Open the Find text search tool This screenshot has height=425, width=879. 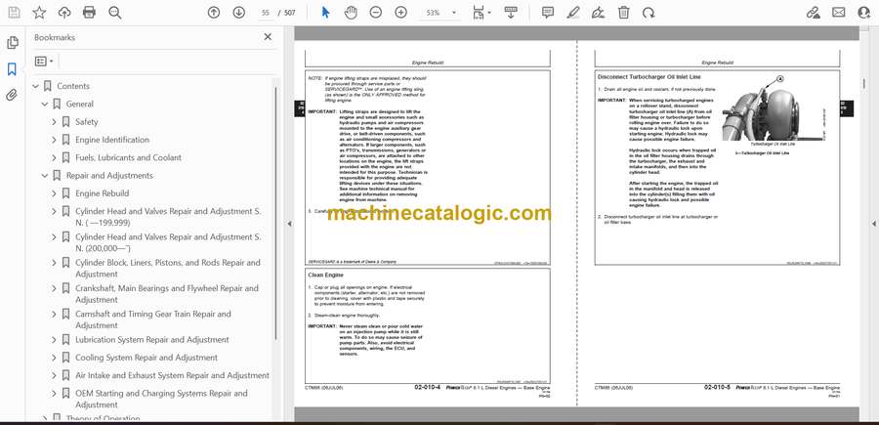[115, 13]
